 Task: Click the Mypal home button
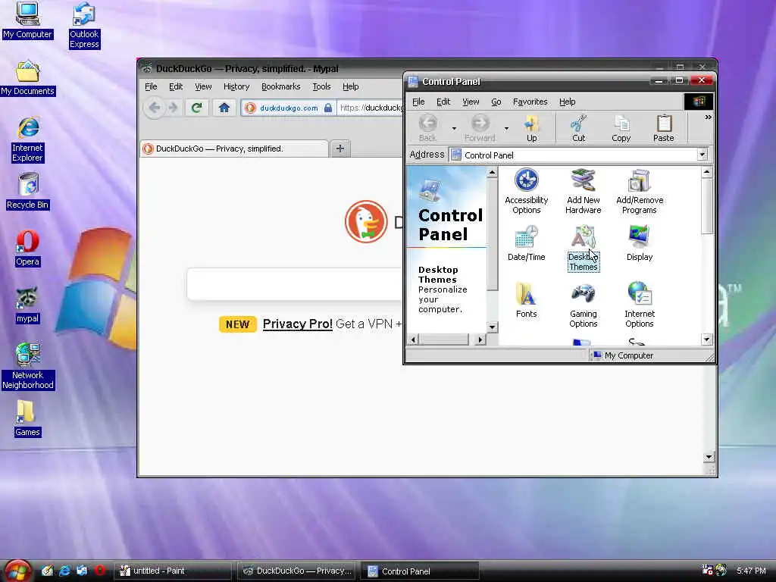(x=224, y=108)
